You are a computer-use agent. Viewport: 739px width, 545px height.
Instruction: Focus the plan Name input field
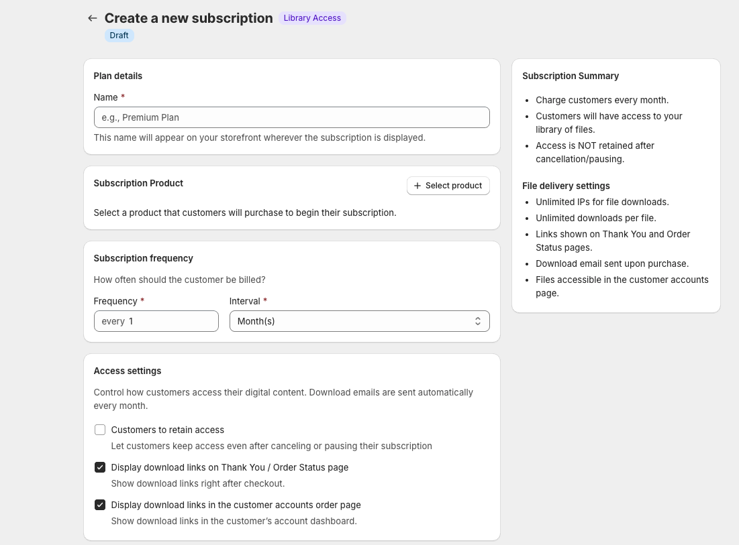point(291,117)
